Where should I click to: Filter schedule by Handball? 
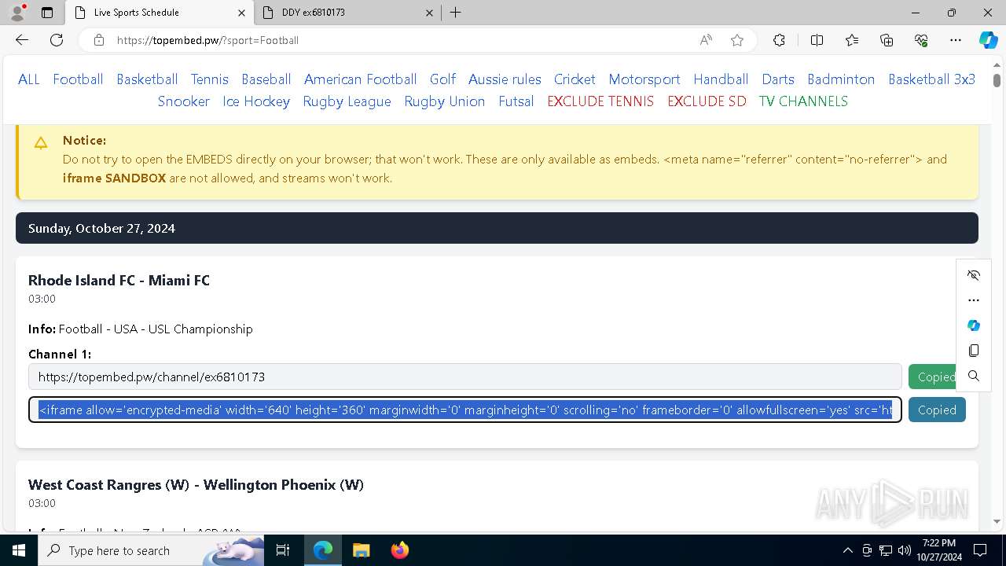click(721, 79)
